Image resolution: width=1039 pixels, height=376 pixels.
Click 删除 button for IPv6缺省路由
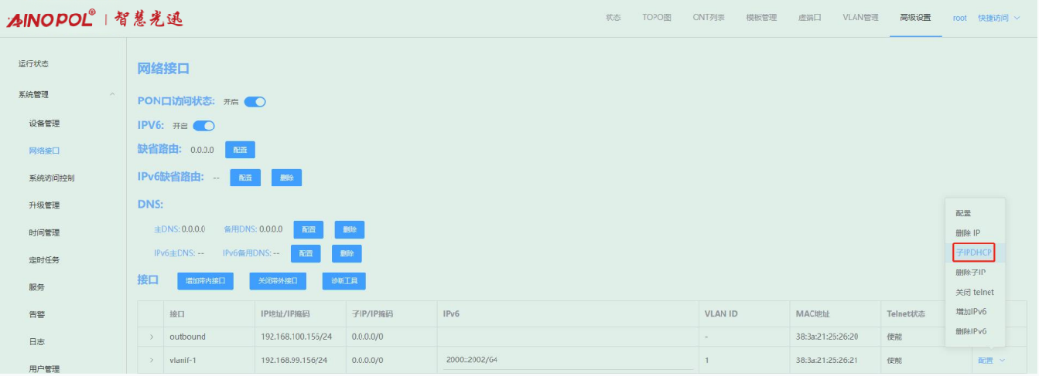[x=286, y=178]
